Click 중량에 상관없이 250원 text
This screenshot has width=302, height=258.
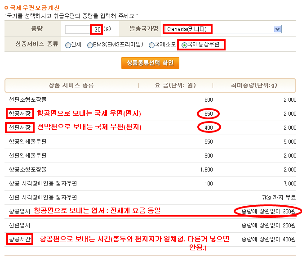click(x=269, y=225)
